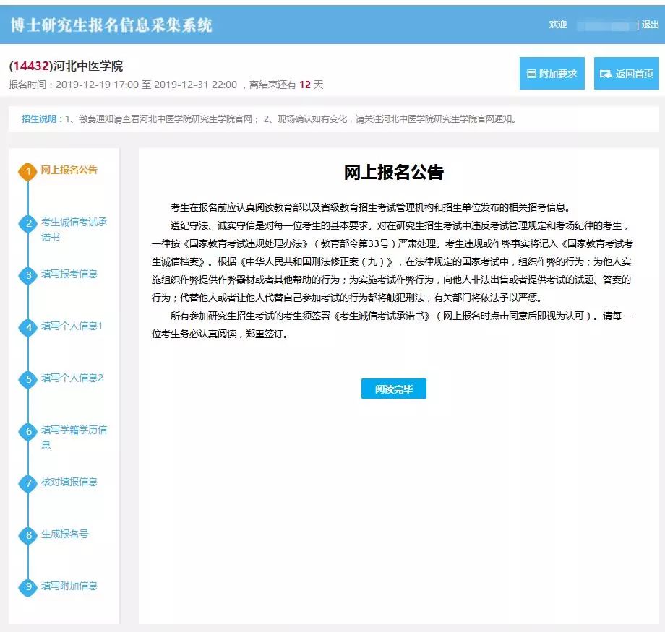
Task: Click the 博士研究生报名信息采集系统 header title
Action: [x=111, y=25]
